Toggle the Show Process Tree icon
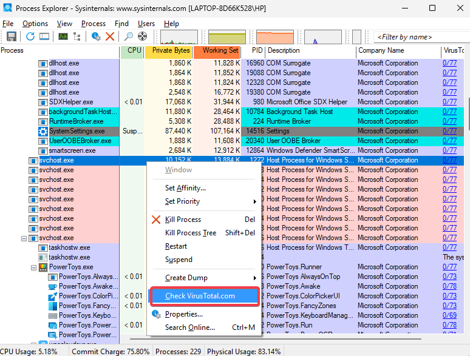The height and width of the screenshot is (356, 470). tap(77, 36)
